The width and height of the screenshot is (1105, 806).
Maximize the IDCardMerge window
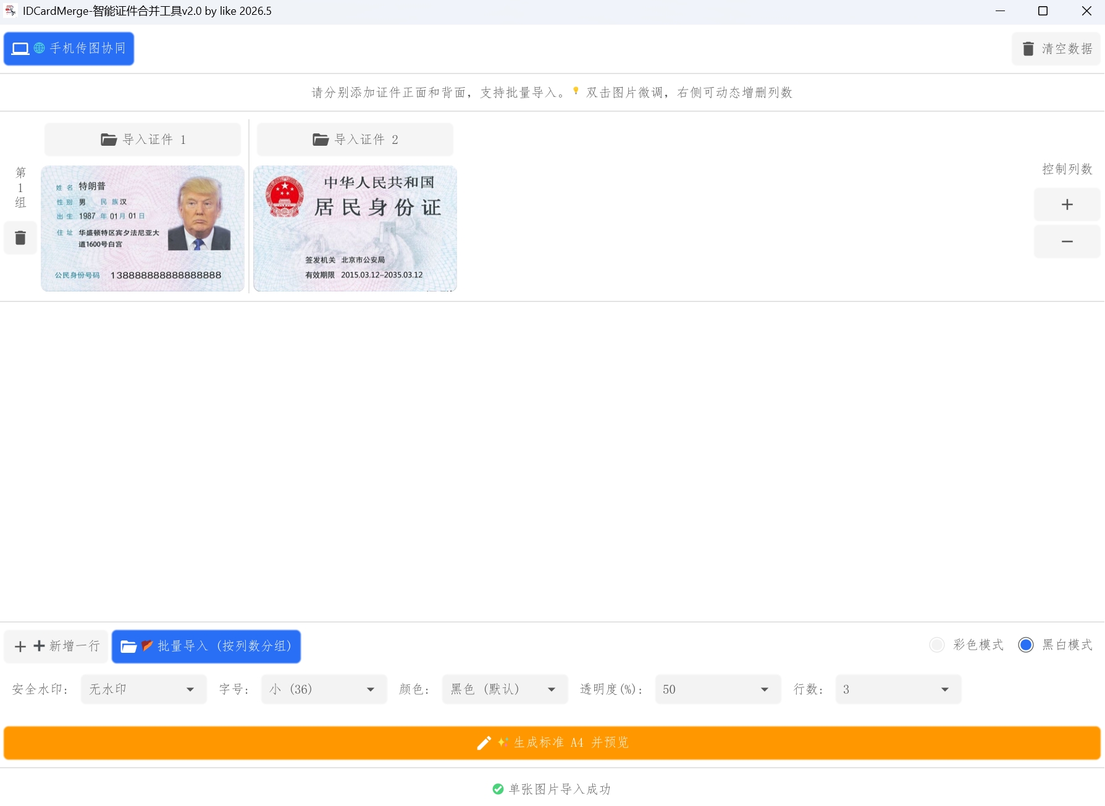click(x=1043, y=11)
